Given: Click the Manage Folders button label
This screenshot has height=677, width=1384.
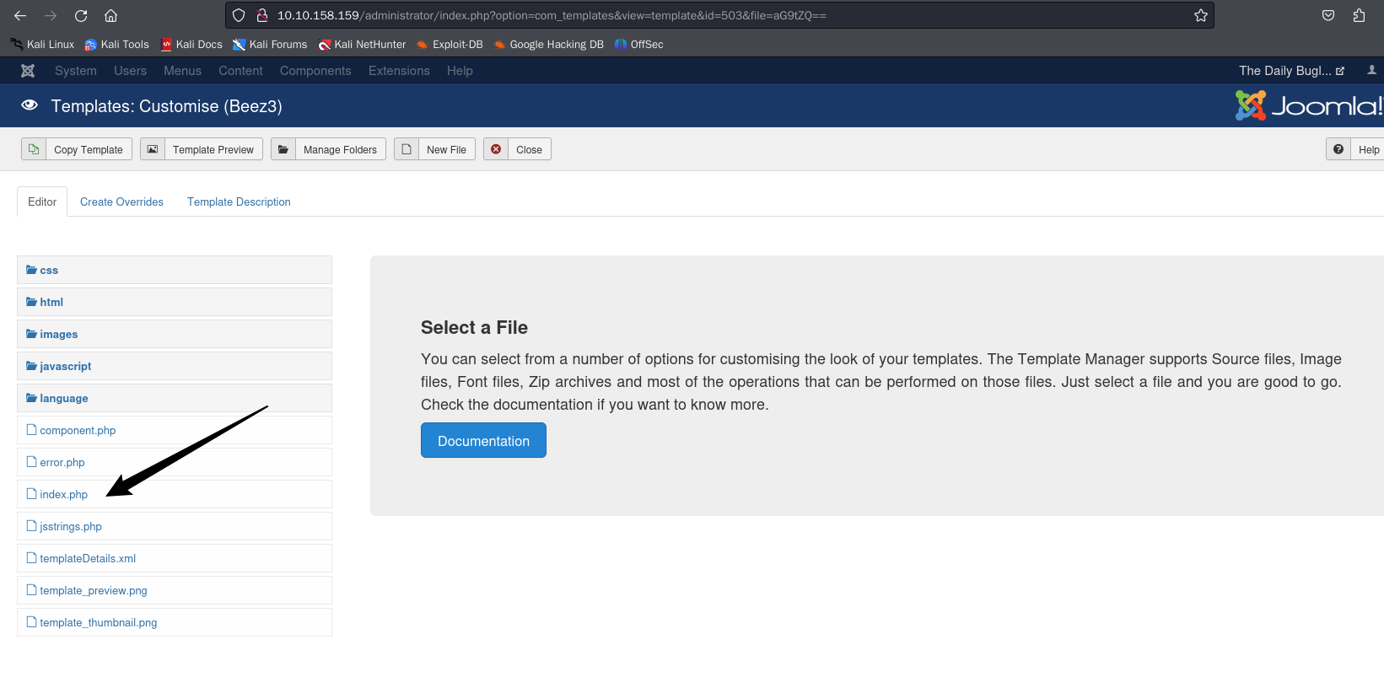Looking at the screenshot, I should point(340,150).
